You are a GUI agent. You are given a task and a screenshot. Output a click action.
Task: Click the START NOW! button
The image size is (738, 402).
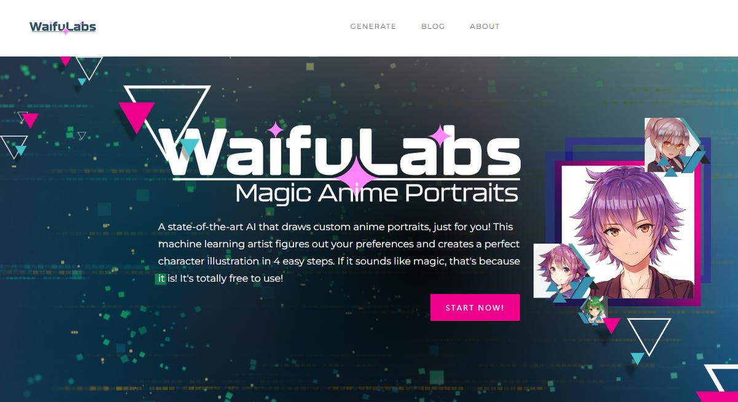[475, 307]
